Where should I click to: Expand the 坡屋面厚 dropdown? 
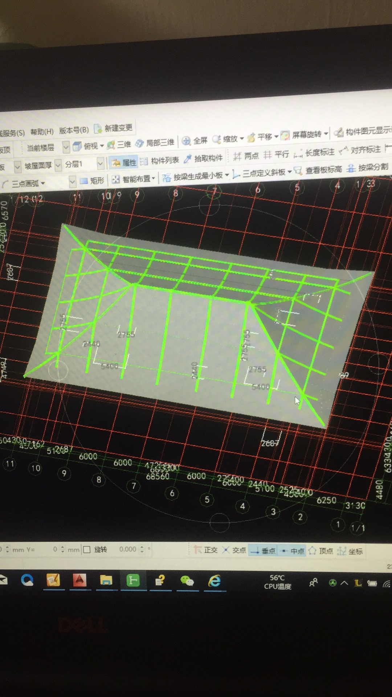pos(58,166)
